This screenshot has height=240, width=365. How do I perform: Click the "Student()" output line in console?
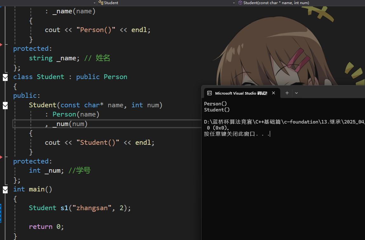(x=217, y=110)
